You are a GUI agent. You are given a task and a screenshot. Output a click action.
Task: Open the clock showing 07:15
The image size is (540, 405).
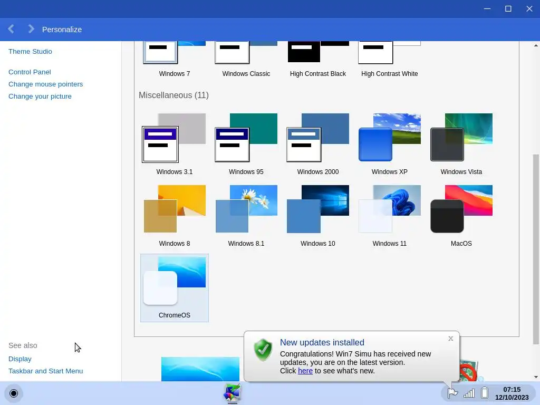click(512, 393)
